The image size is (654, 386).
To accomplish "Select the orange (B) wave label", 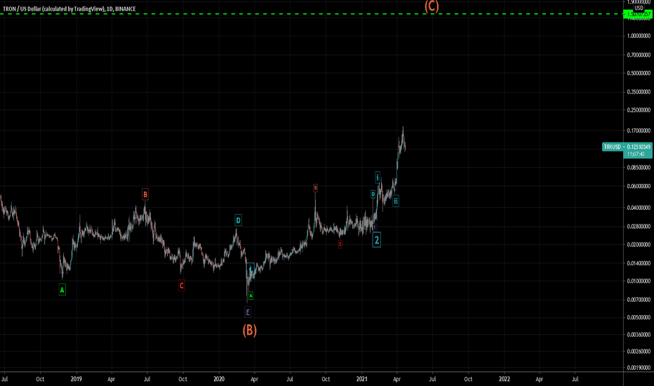I will tap(249, 330).
